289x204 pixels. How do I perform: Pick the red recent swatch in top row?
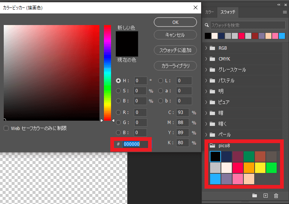[242, 36]
